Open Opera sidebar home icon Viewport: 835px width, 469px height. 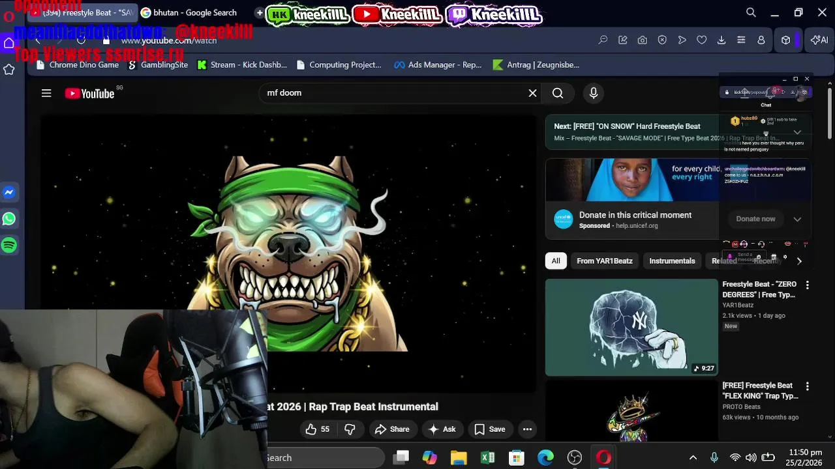click(x=9, y=43)
